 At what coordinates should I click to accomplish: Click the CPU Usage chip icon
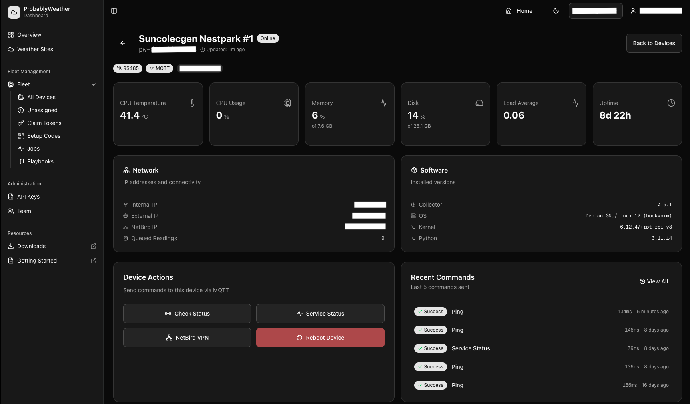pos(288,103)
